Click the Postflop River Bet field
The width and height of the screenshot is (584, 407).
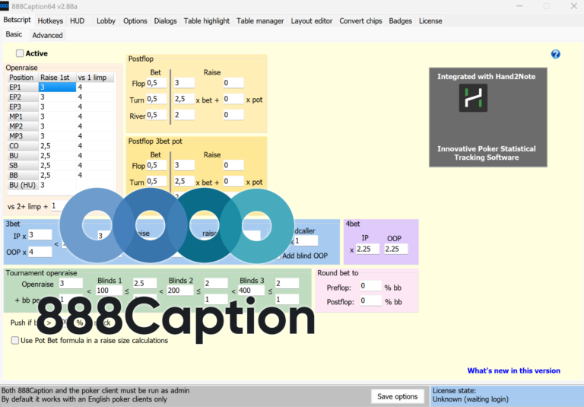[x=157, y=115]
